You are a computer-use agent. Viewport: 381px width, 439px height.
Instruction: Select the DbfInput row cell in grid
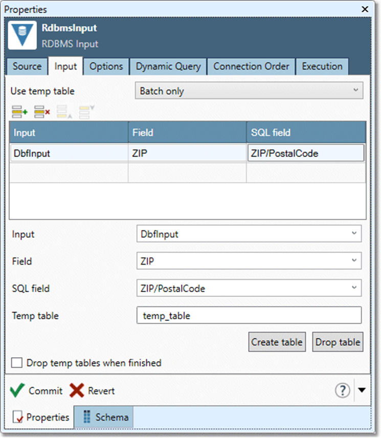pos(69,153)
